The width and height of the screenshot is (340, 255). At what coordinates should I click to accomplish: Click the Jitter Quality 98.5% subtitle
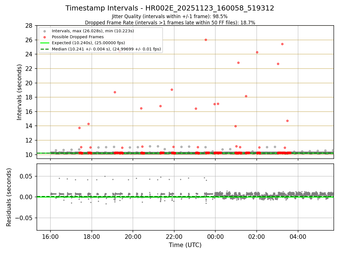click(x=170, y=16)
